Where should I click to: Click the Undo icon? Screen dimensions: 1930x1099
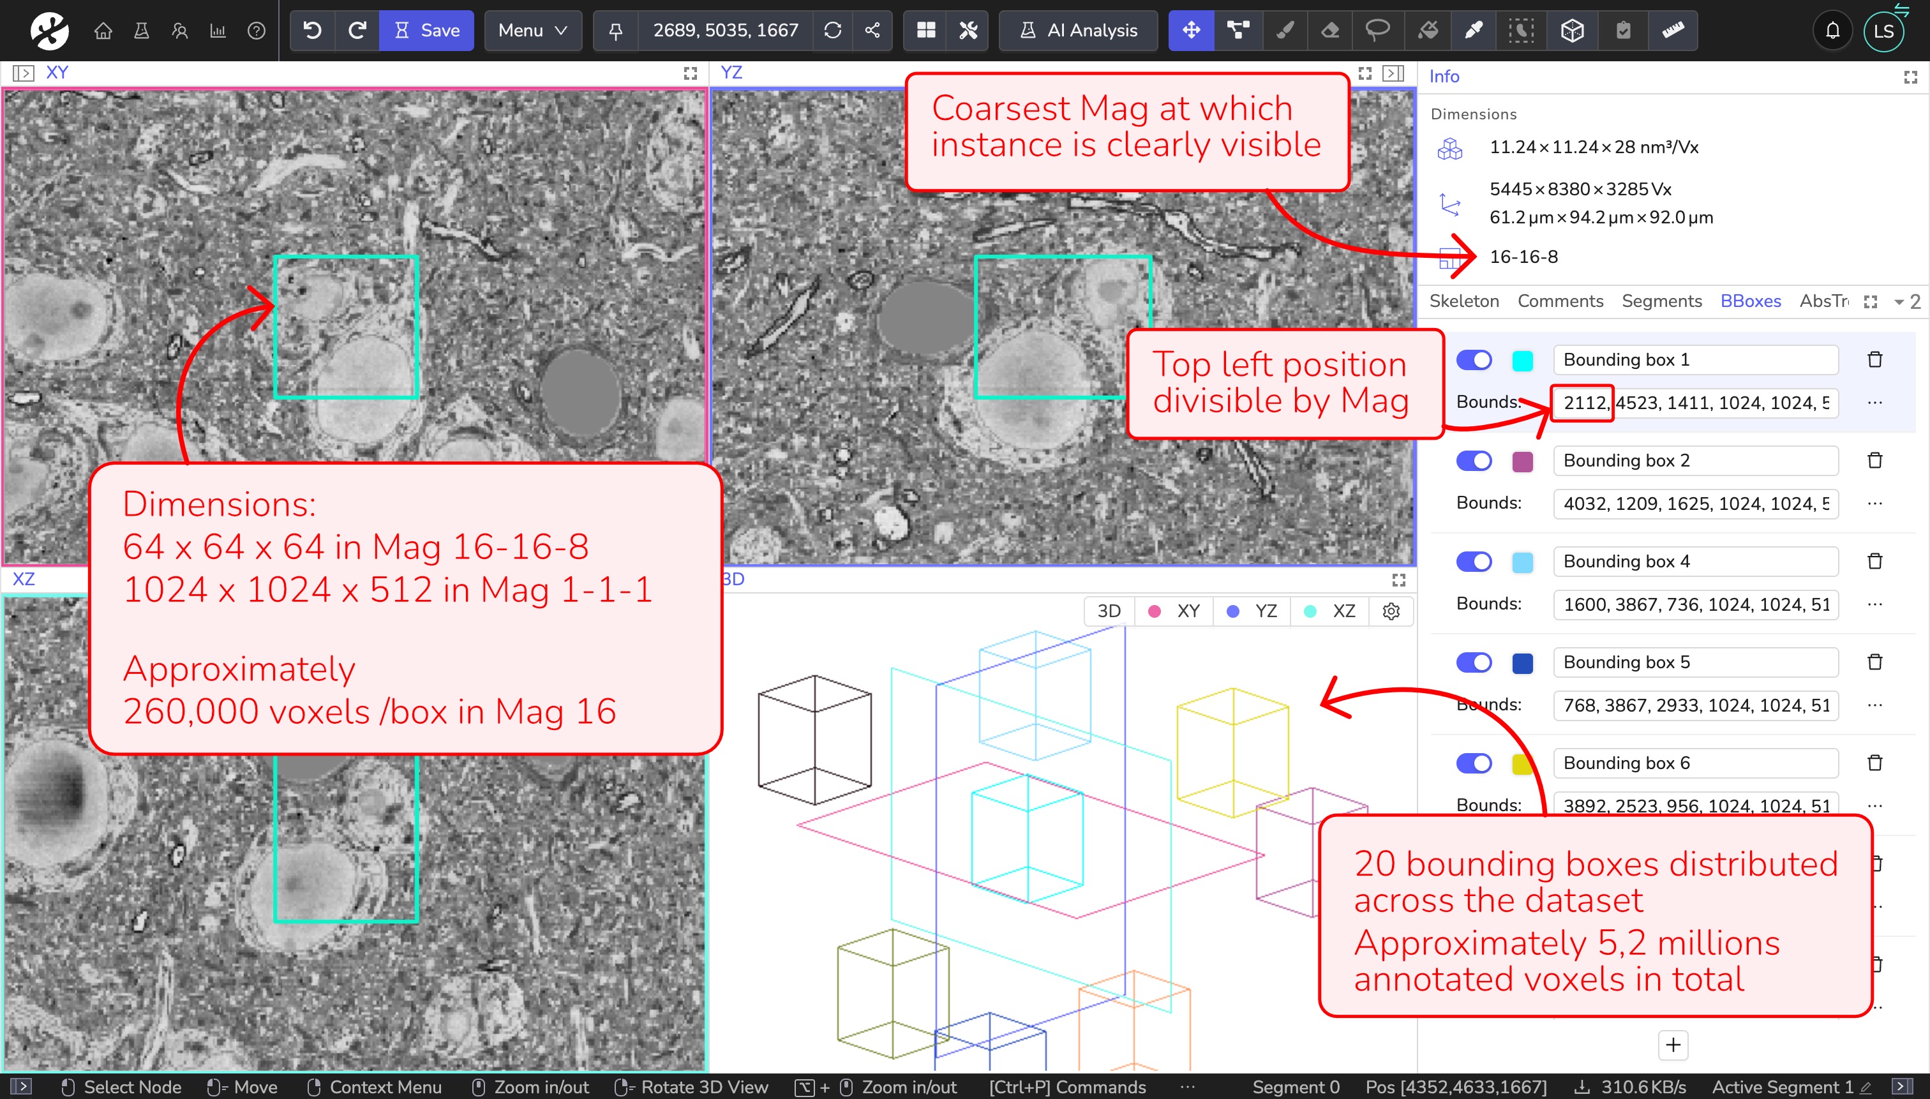tap(313, 30)
